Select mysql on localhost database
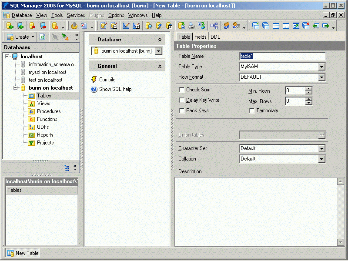The height and width of the screenshot is (261, 348). (x=47, y=72)
